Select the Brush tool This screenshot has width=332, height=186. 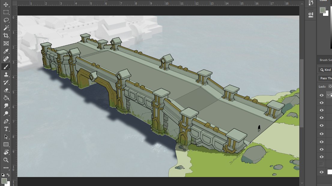click(x=6, y=67)
